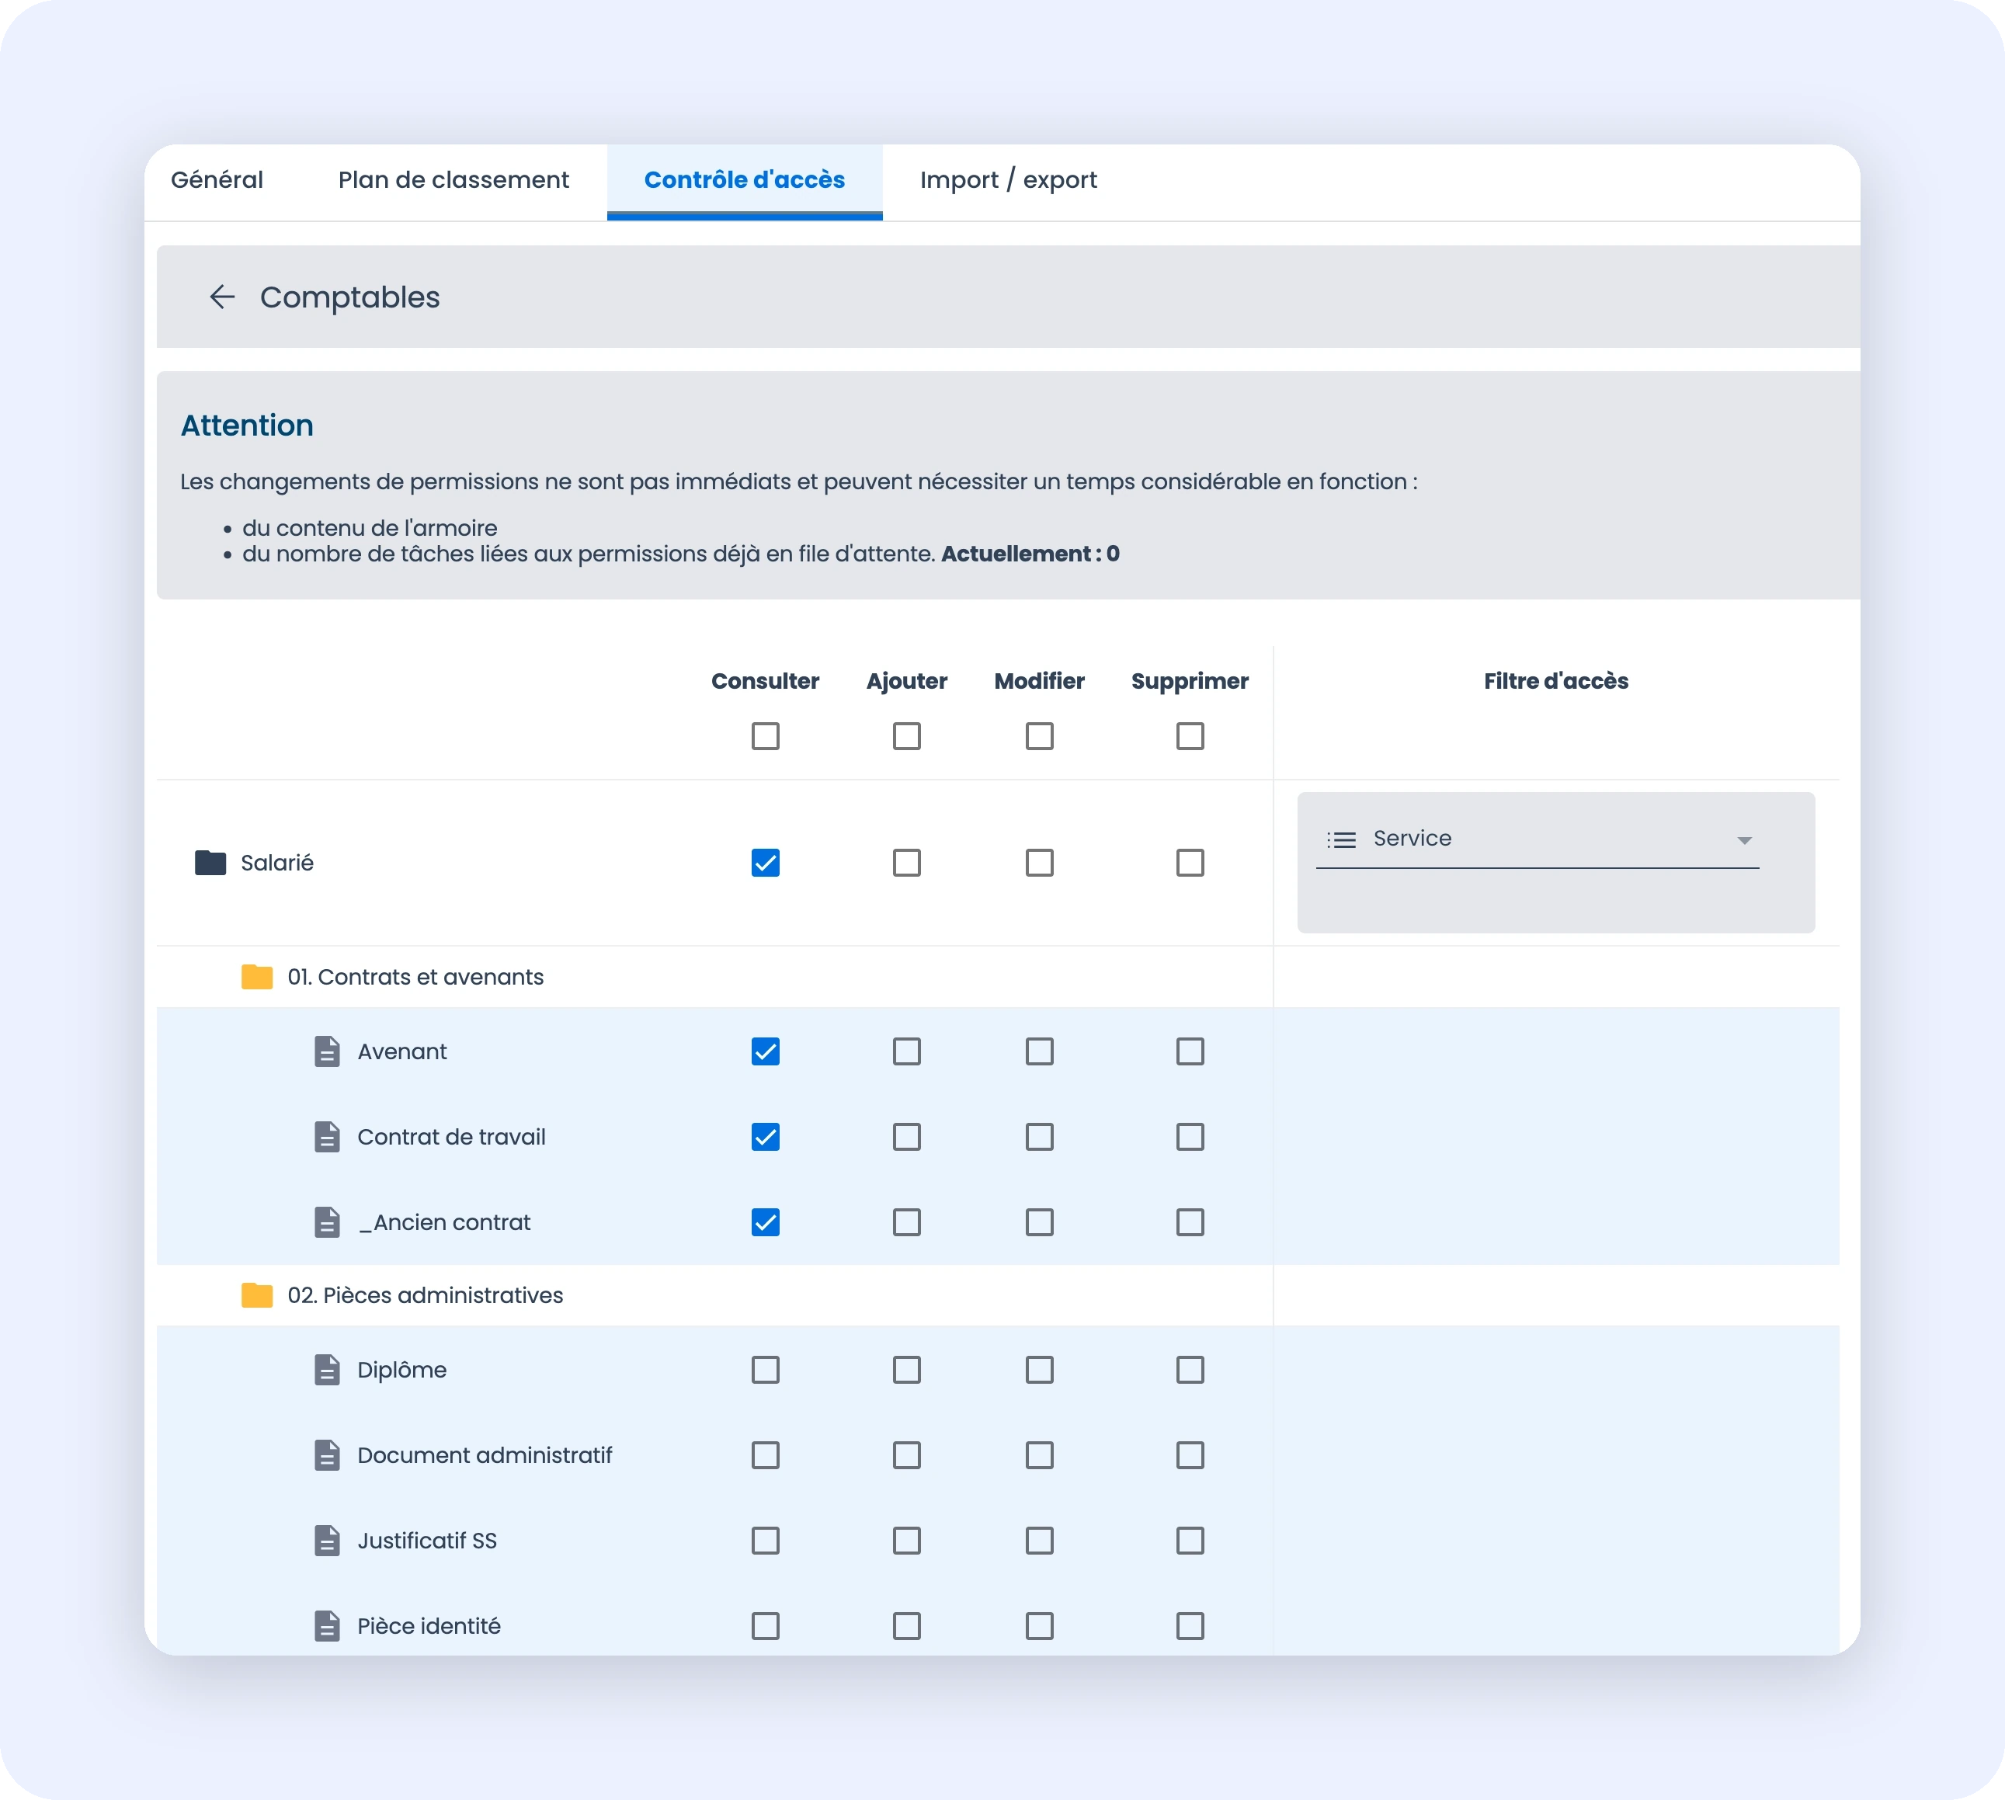Enable Supprimer for _Ancien contrat
Viewport: 2005px width, 1800px height.
1190,1222
